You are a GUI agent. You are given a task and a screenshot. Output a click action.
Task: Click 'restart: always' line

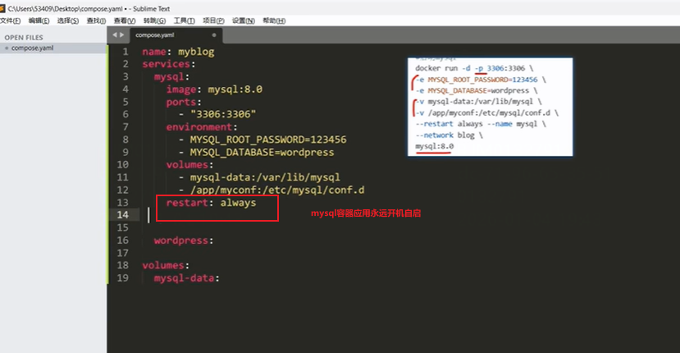coord(211,203)
